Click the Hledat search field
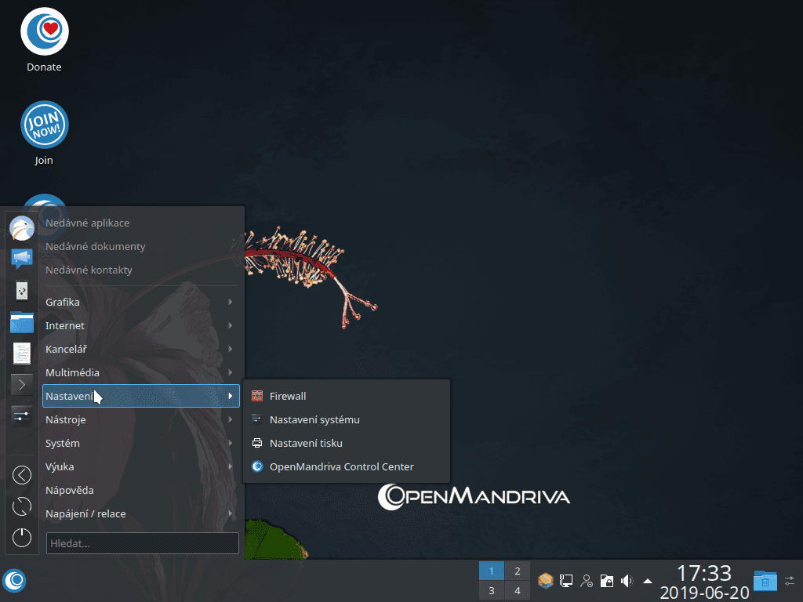803x602 pixels. coord(142,543)
